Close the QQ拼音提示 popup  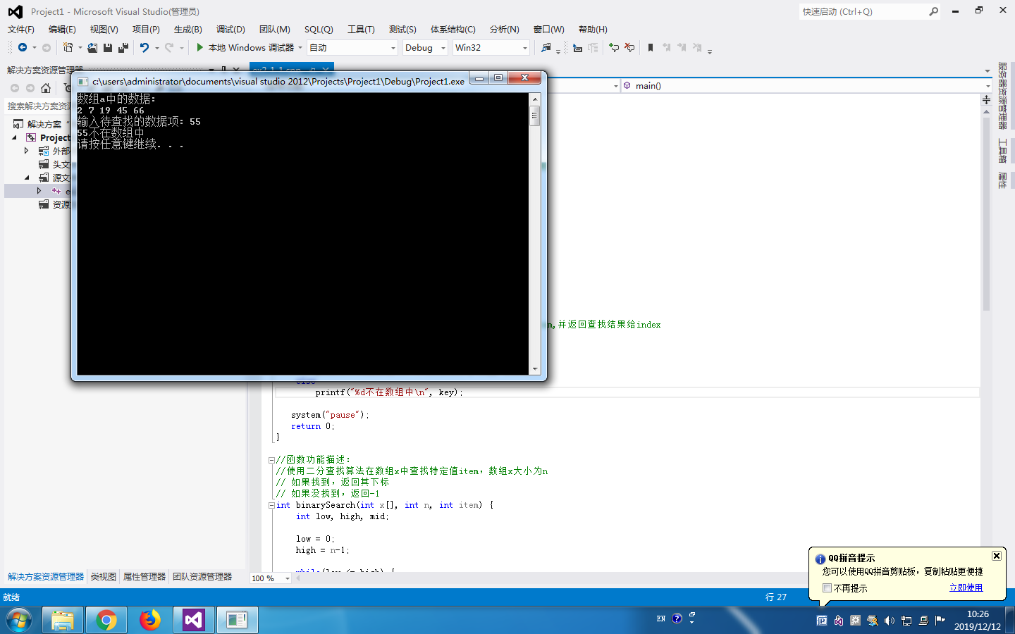point(996,556)
